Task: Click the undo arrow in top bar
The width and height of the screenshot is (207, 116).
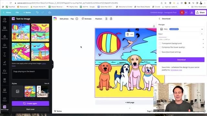Action: [x=37, y=12]
